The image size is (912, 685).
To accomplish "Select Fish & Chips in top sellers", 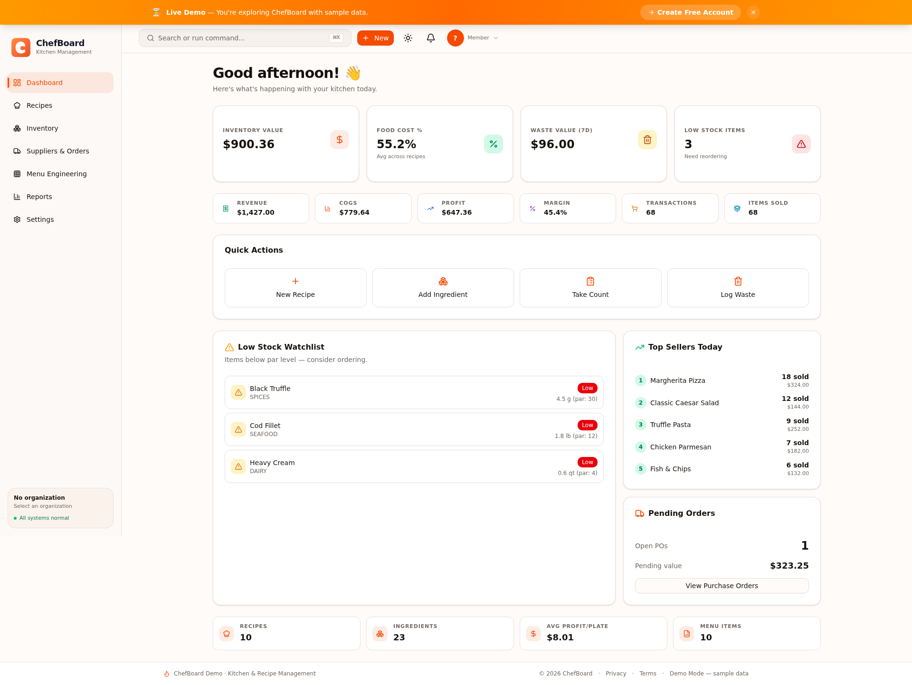I will 722,469.
